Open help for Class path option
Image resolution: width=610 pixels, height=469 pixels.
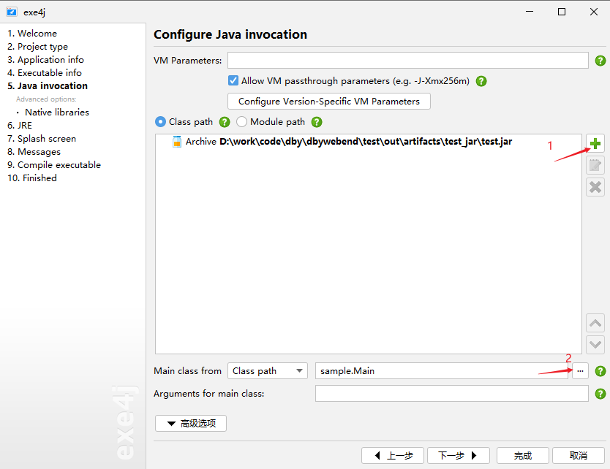tap(224, 122)
